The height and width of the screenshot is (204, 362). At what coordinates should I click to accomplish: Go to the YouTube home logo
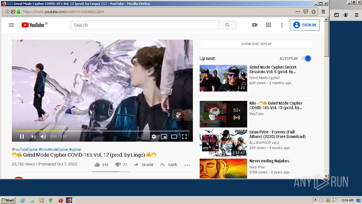(33, 25)
